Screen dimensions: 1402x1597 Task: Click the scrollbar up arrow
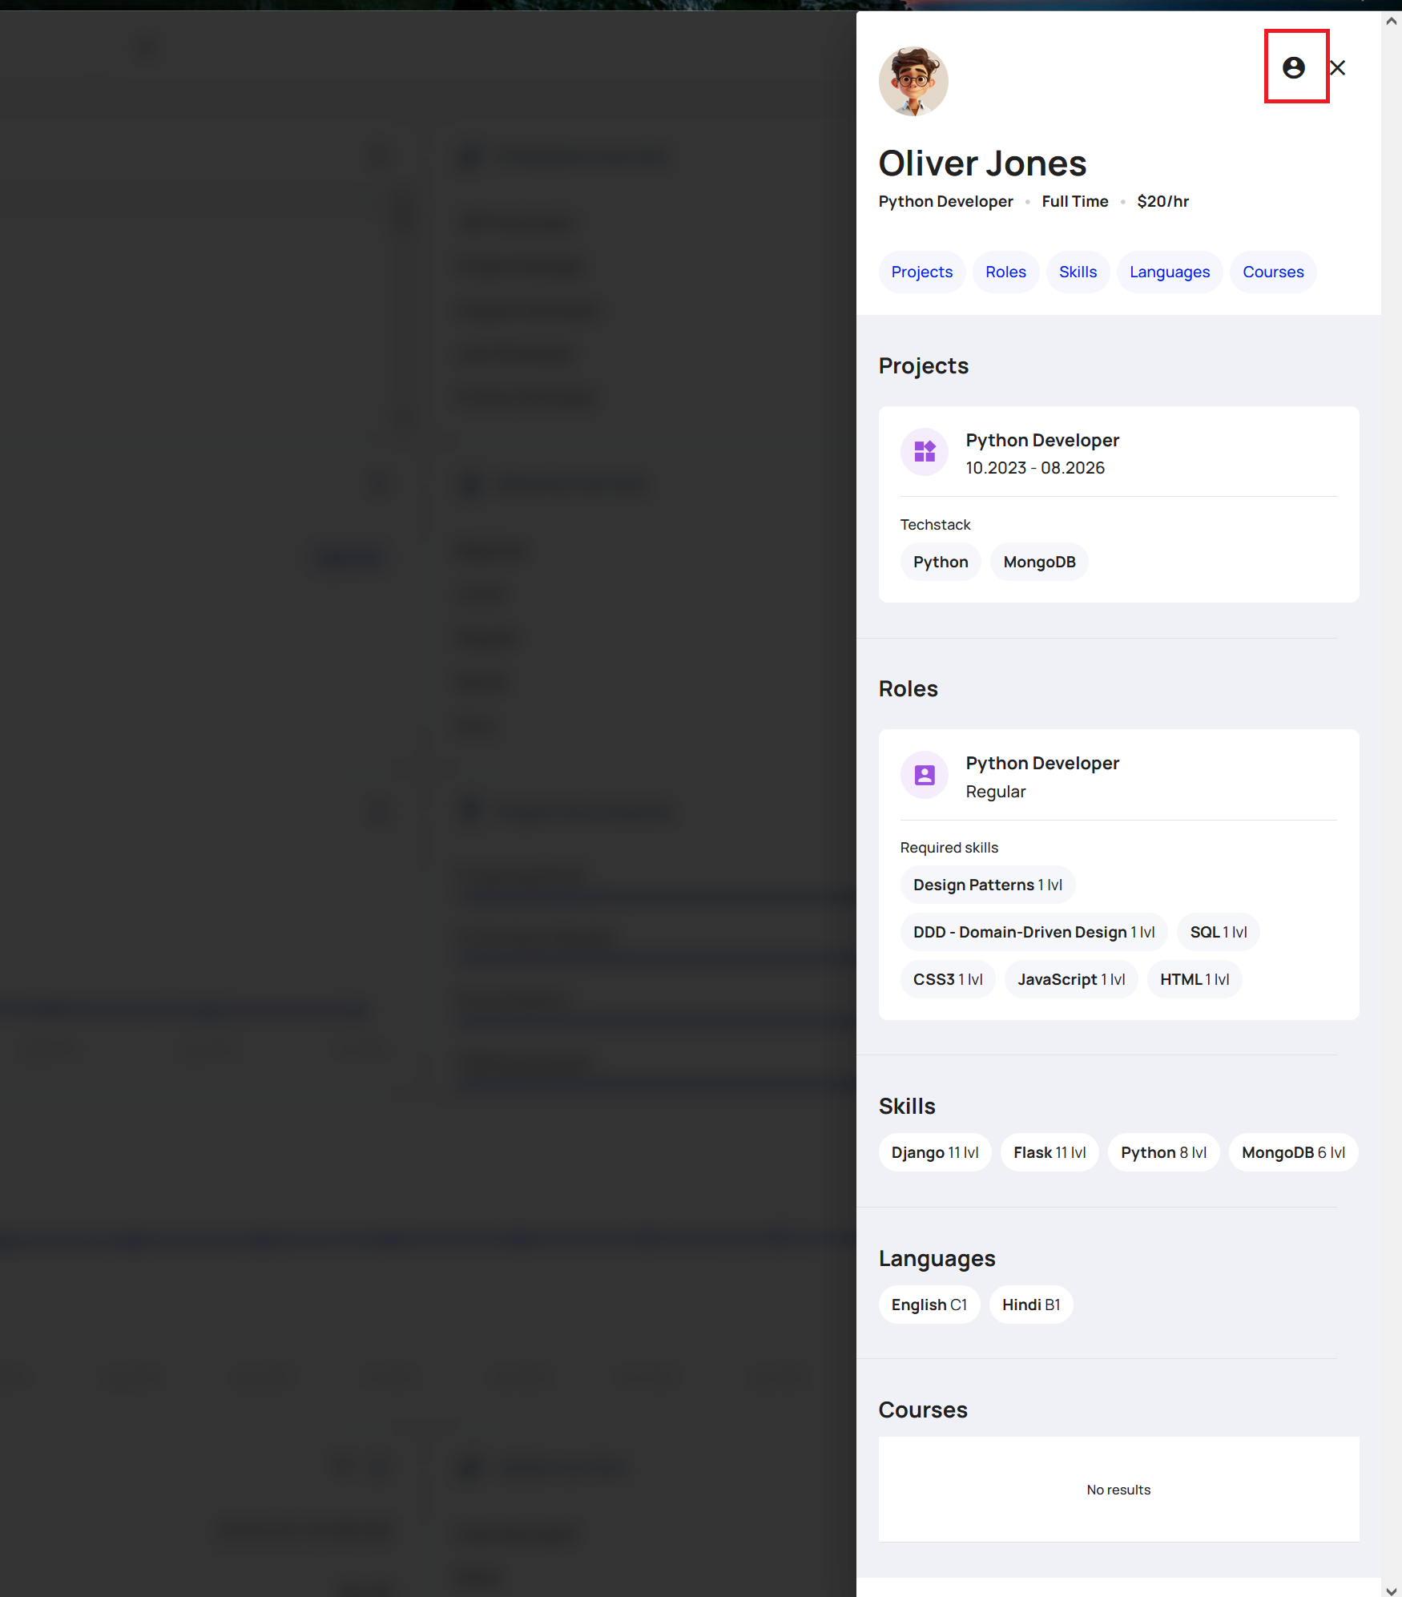pos(1392,22)
